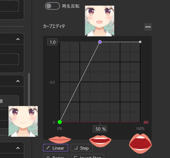Click the 0.5 axis label
Screen dimensions: 170x158
(x=52, y=82)
